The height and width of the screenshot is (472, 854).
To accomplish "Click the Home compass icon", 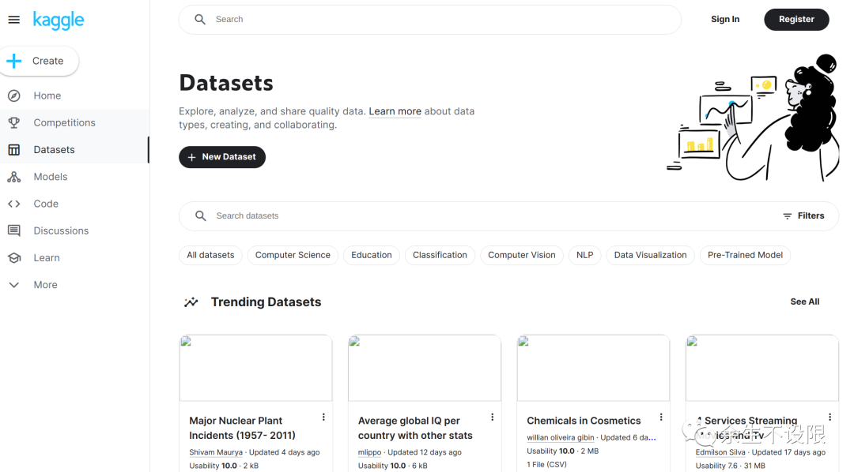I will coord(14,96).
